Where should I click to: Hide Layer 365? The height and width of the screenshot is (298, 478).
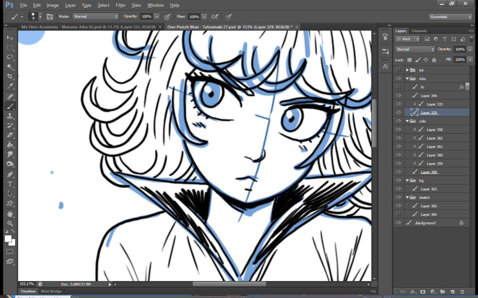point(399,206)
